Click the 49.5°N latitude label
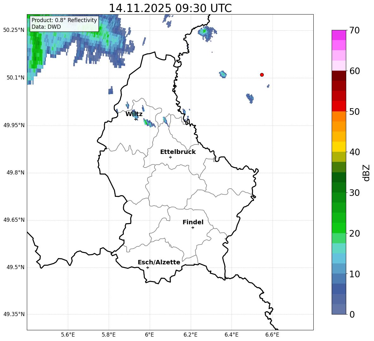The image size is (374, 341). pos(15,267)
